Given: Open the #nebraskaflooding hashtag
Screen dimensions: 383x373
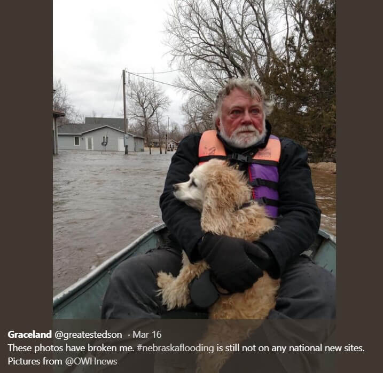Looking at the screenshot, I should pos(176,348).
